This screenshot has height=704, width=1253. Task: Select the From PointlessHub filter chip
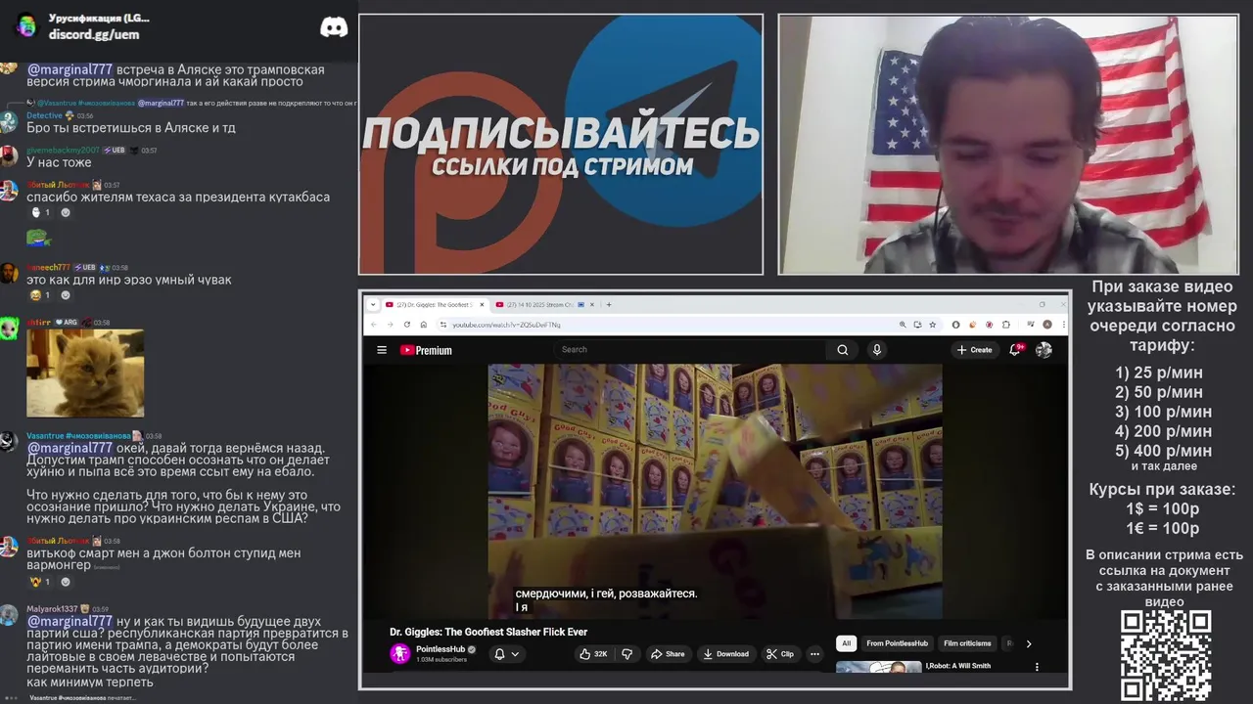897,643
